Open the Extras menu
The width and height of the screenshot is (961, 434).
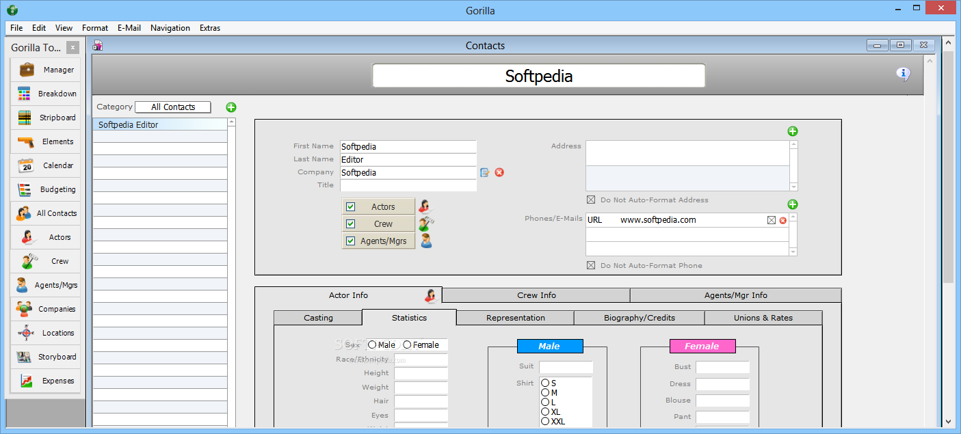click(x=210, y=28)
